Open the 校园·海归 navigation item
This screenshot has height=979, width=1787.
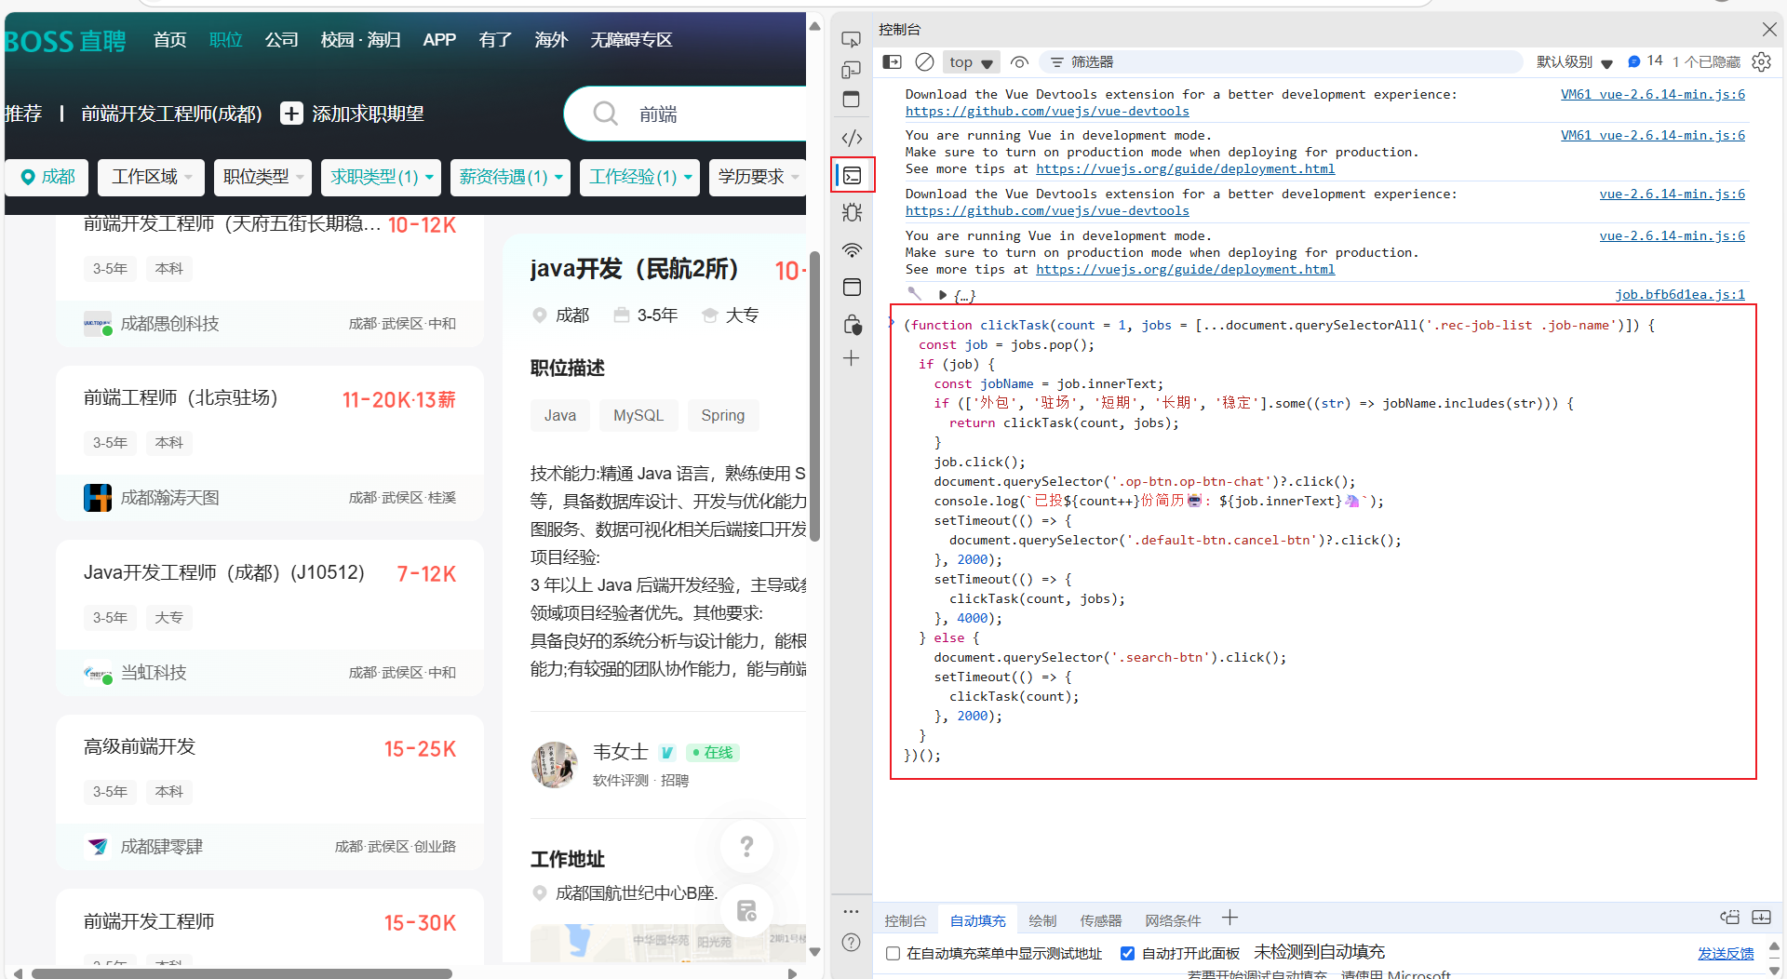360,40
